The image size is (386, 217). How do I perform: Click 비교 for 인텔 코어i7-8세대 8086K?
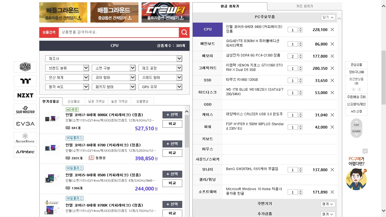coord(172,124)
